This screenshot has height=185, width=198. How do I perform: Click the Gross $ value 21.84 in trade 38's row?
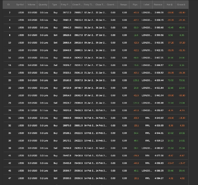tap(182, 148)
